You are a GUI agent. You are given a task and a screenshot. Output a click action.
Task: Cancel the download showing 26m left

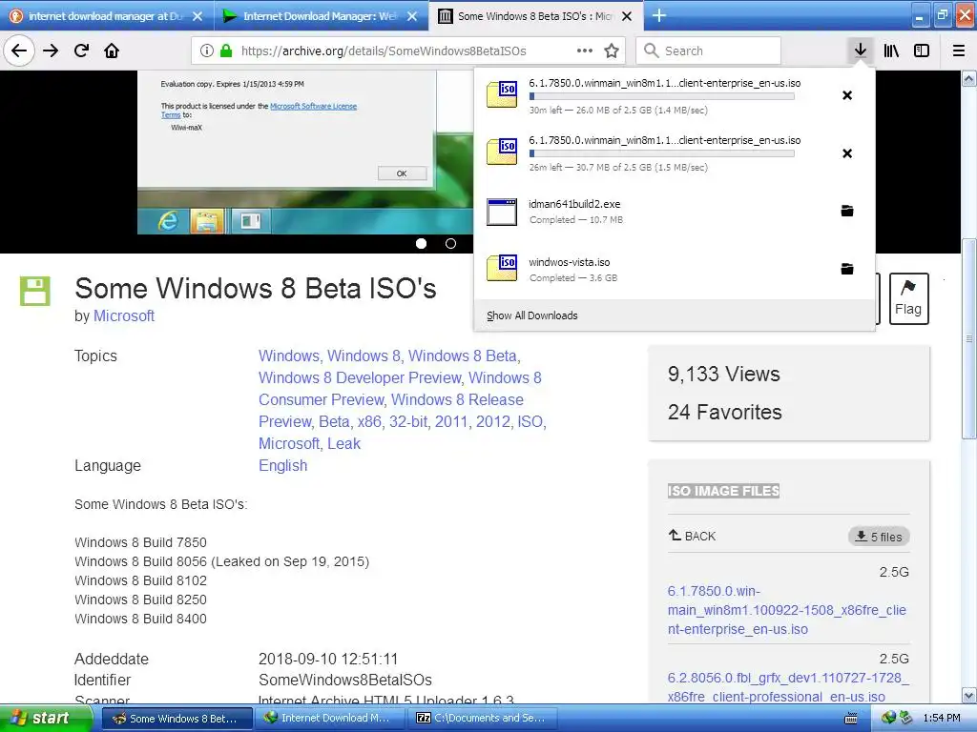tap(847, 153)
